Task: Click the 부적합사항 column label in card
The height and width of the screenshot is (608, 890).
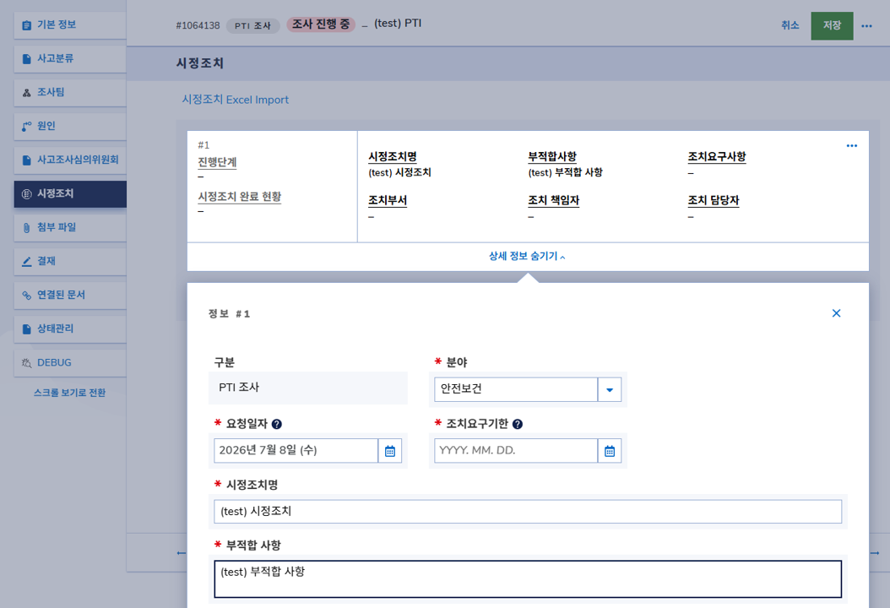Action: (551, 157)
